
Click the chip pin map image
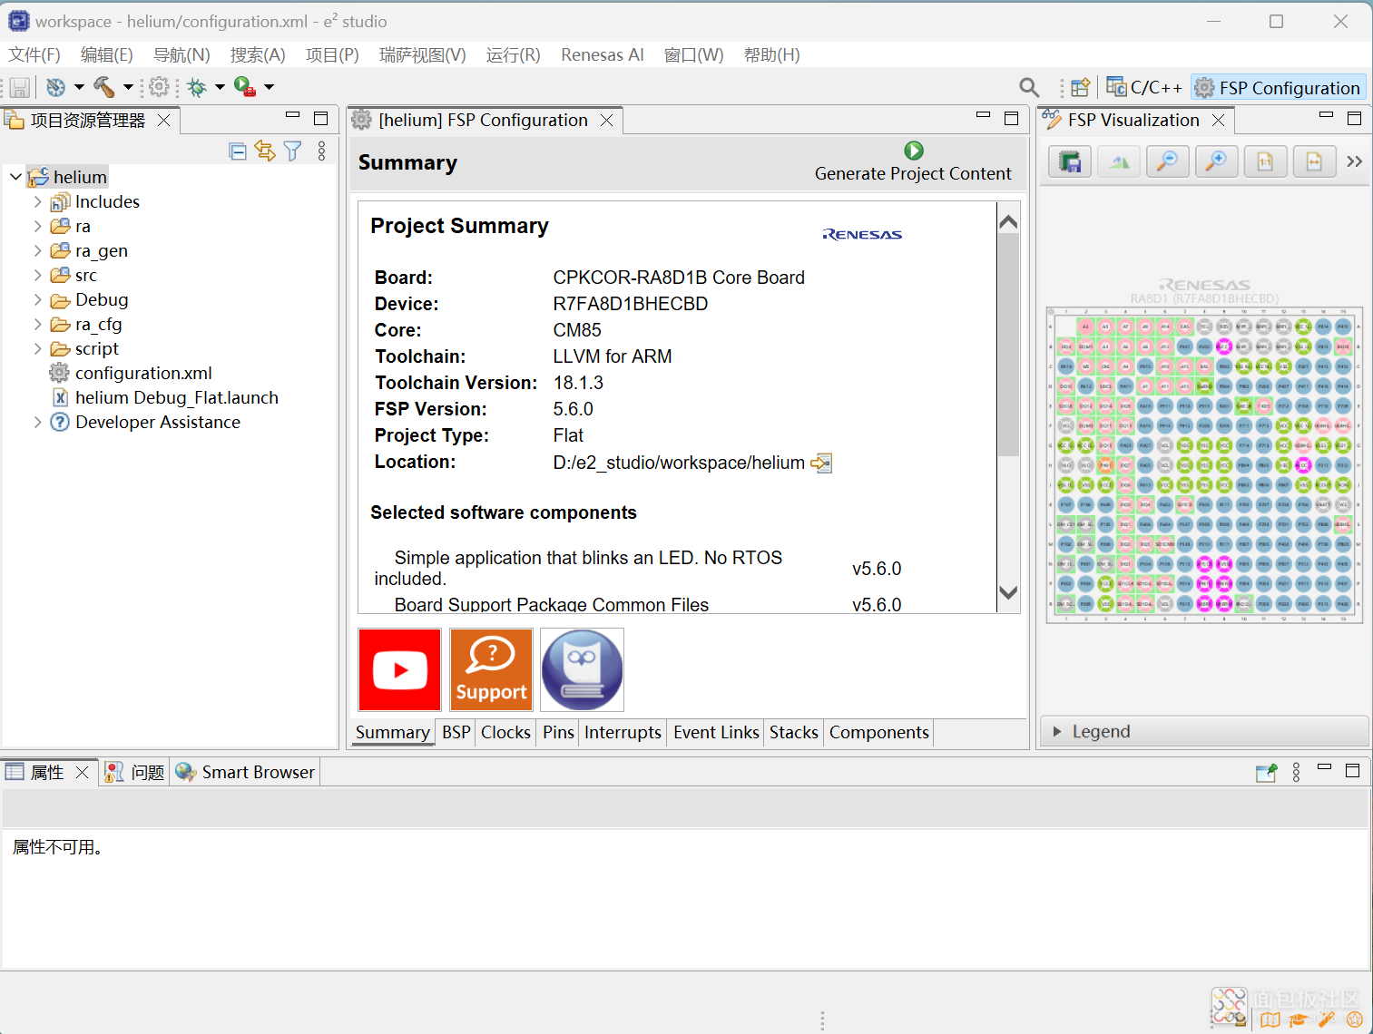coord(1204,464)
